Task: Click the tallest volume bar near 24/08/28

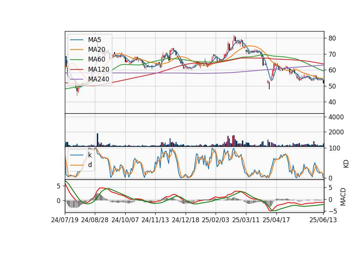Action: pyautogui.click(x=97, y=140)
